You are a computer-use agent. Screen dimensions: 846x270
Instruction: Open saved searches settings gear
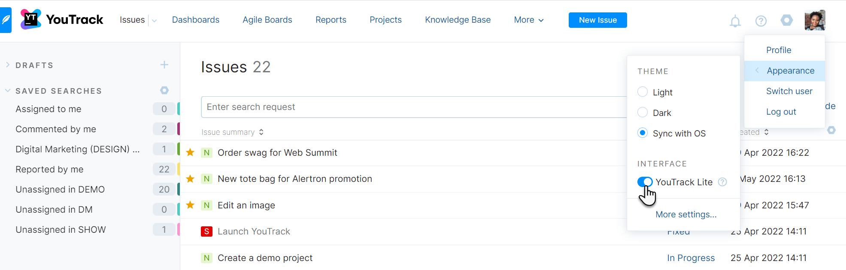pyautogui.click(x=164, y=90)
